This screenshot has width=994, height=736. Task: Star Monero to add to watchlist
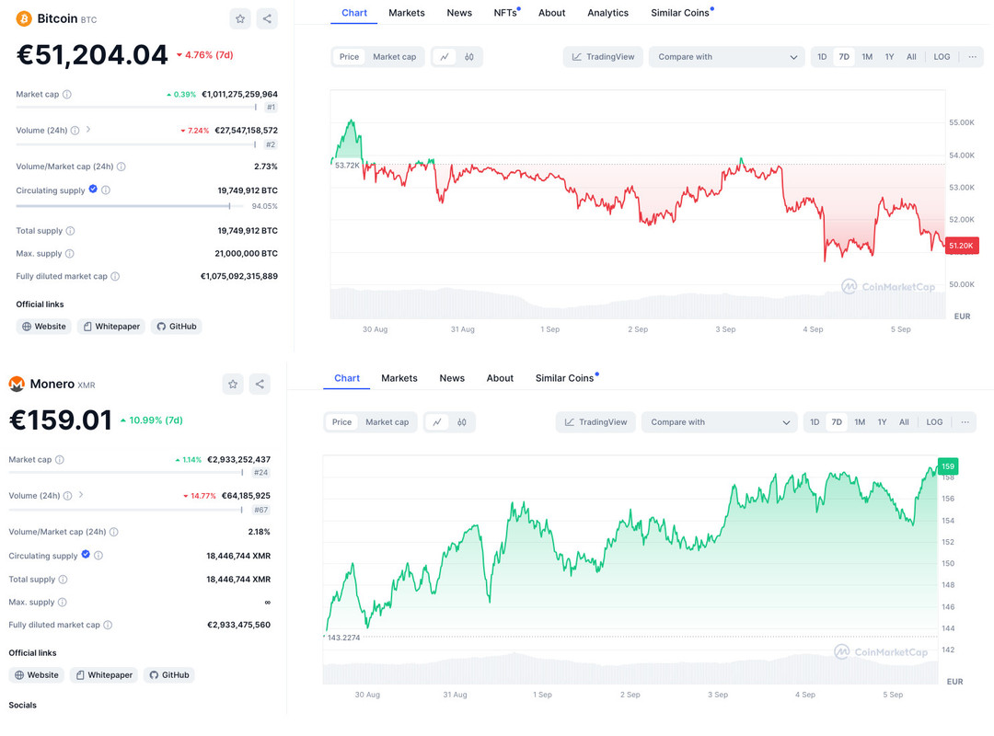233,385
